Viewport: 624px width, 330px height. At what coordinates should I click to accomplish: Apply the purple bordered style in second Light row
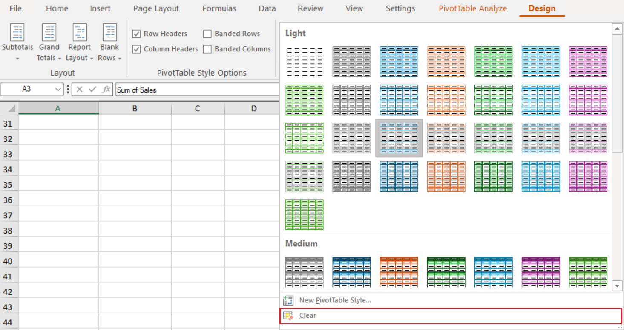click(x=588, y=100)
